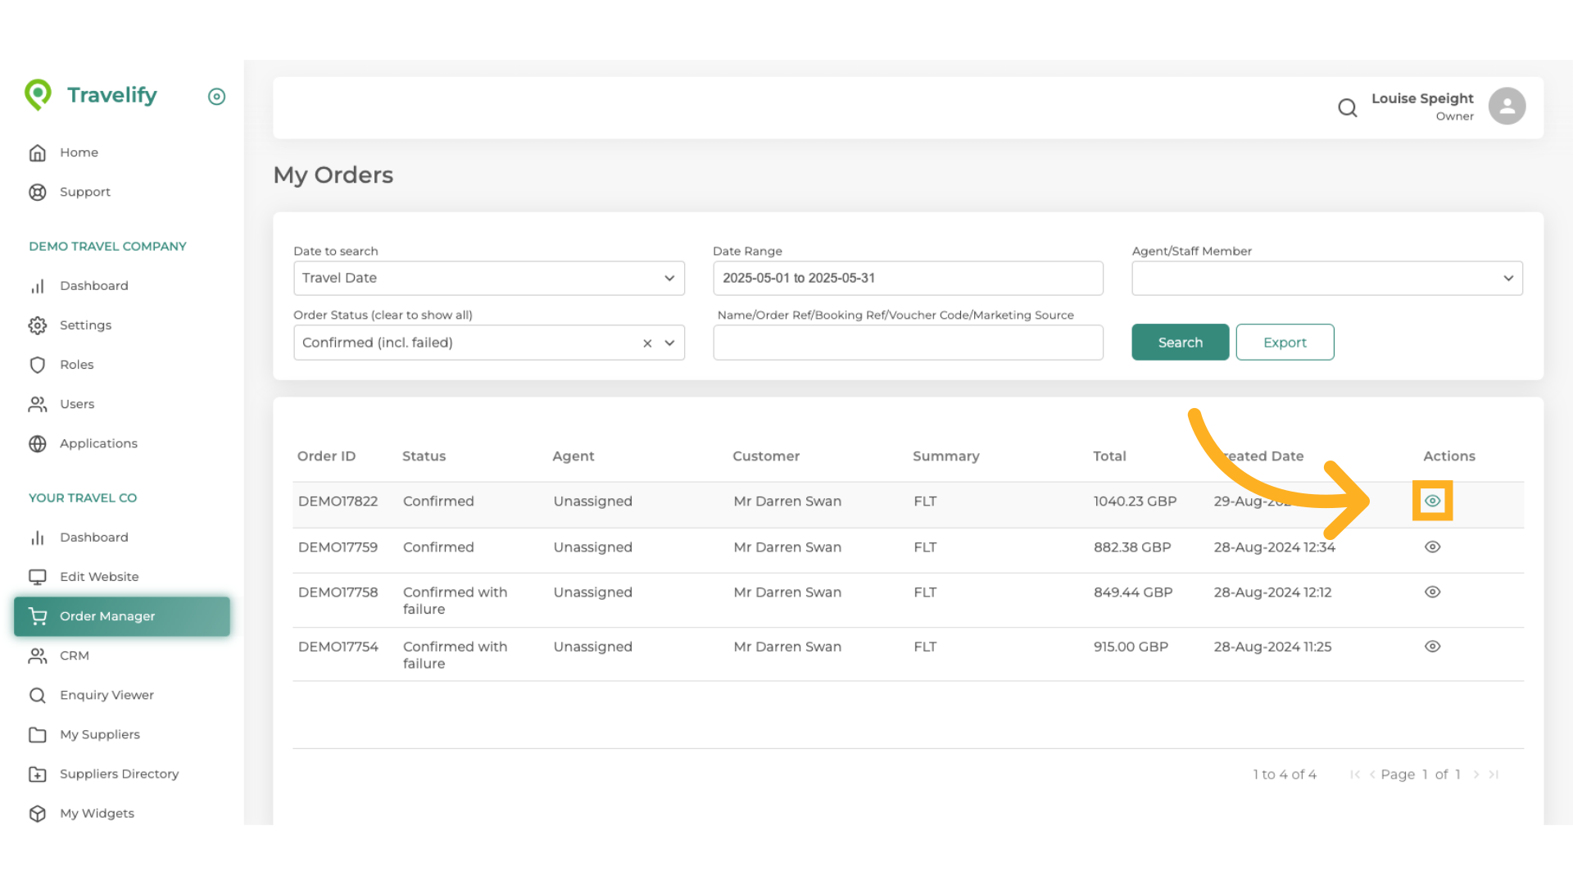Open the Enquiry Viewer section
Screen dimensions: 1573x885
[107, 695]
